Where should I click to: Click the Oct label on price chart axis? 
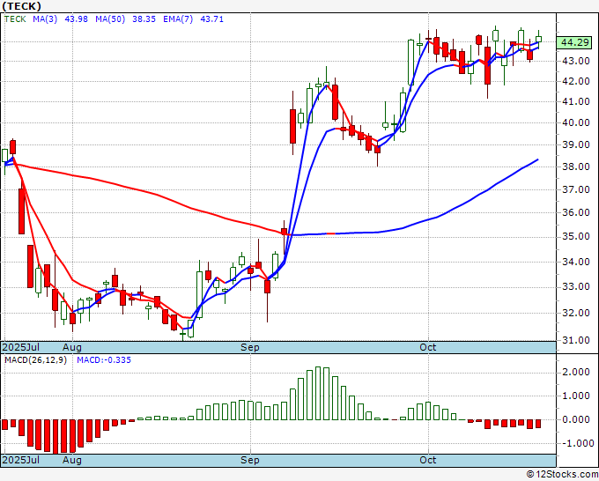427,347
